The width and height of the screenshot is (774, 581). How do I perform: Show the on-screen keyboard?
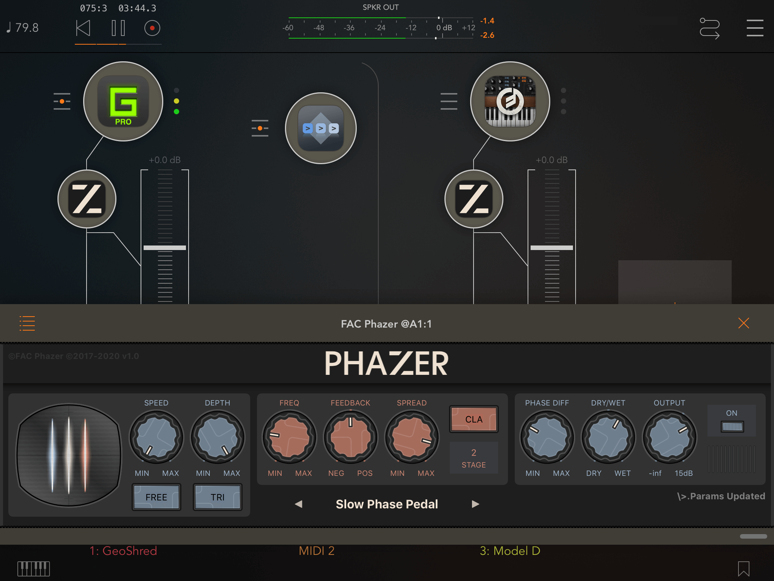pos(34,569)
